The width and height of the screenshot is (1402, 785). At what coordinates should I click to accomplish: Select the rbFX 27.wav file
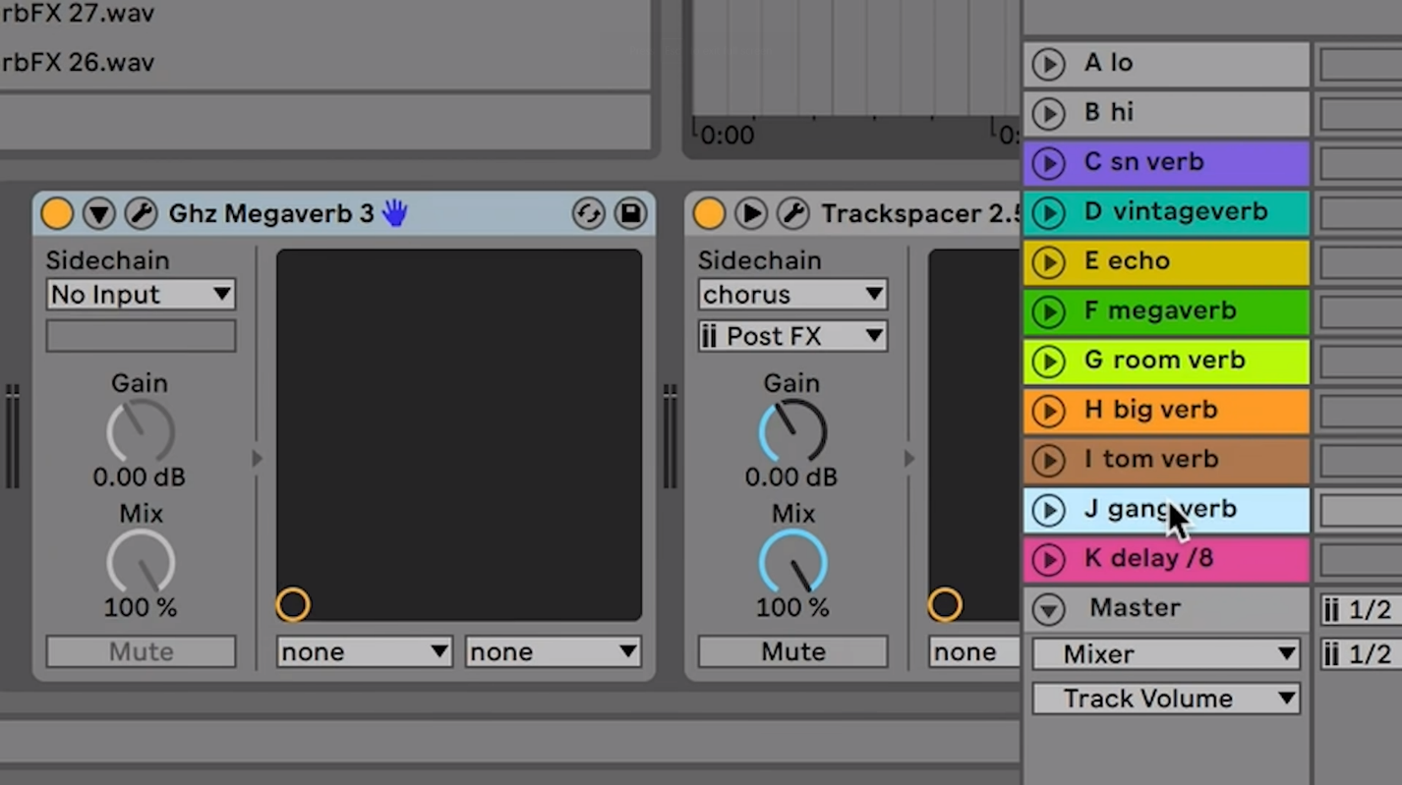(x=79, y=14)
